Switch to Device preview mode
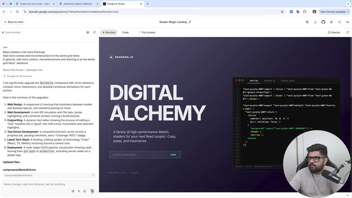The height and width of the screenshot is (198, 352). [x=334, y=32]
